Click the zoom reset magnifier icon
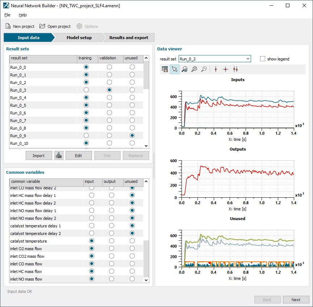 [x=194, y=69]
